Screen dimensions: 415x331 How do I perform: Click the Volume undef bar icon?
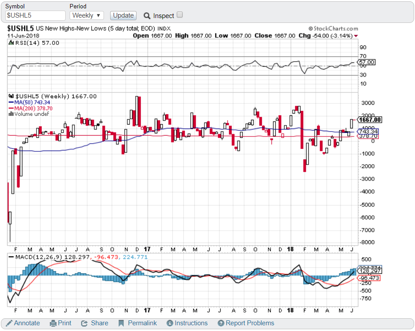pyautogui.click(x=11, y=114)
